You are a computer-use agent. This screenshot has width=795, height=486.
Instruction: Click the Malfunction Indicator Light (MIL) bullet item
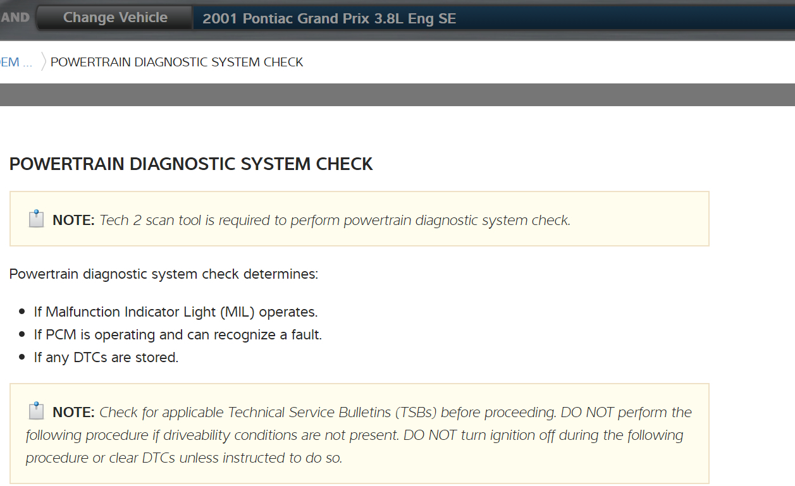176,312
